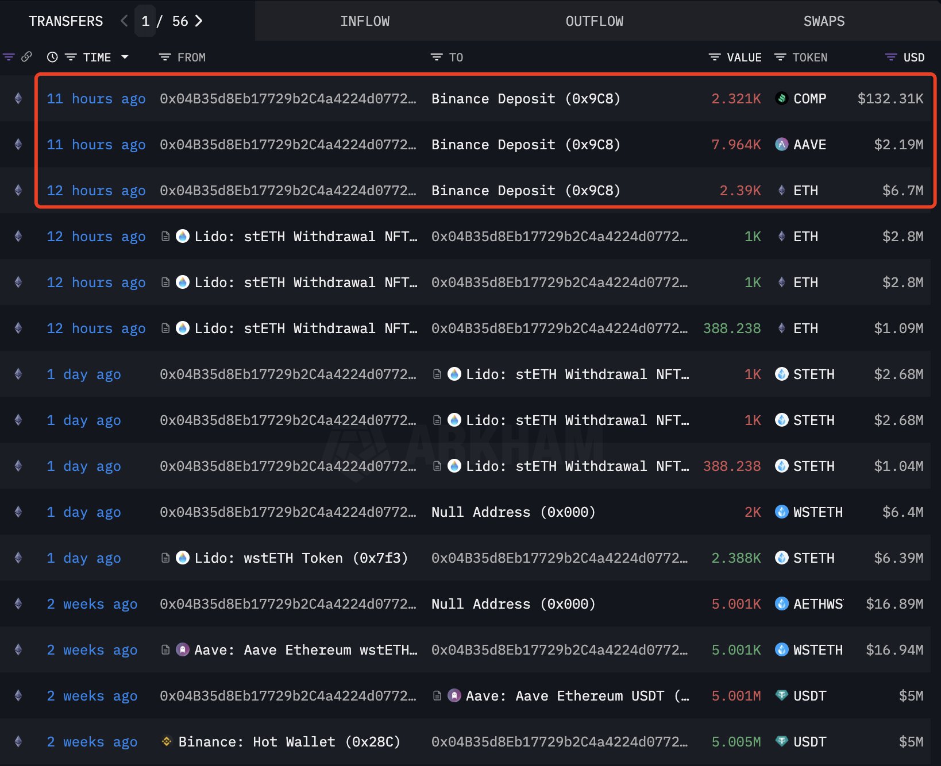Open the TOKEN column filter
The width and height of the screenshot is (941, 766).
[x=780, y=57]
